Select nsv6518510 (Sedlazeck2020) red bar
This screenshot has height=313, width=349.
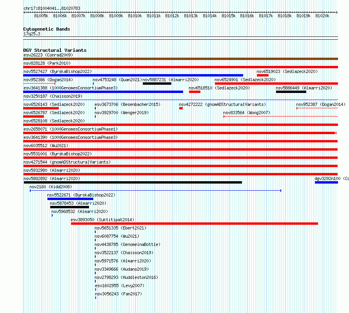coord(194,92)
